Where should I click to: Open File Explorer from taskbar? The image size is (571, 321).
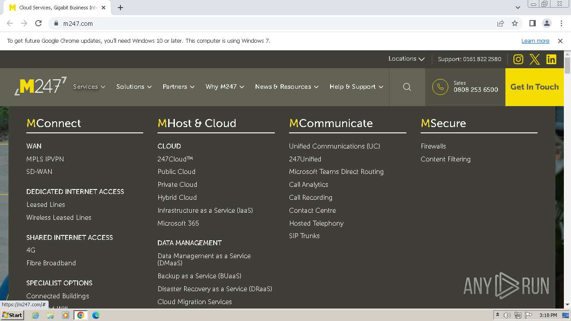click(50, 315)
